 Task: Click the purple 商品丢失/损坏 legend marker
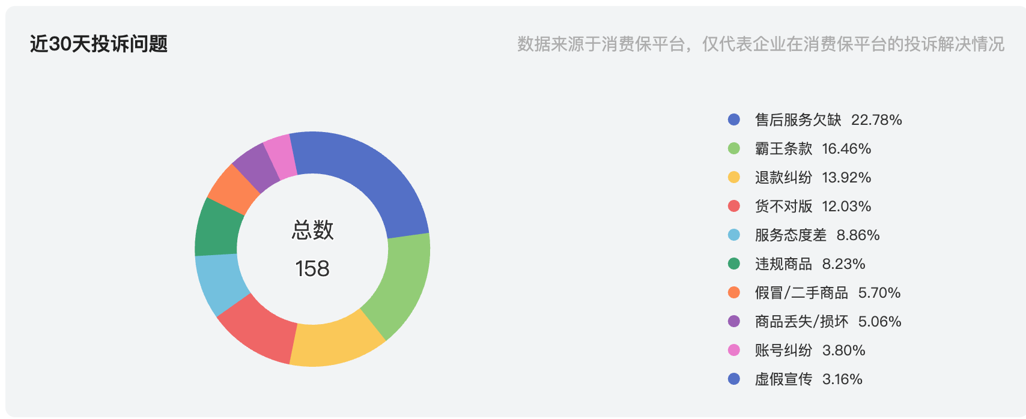coord(733,321)
